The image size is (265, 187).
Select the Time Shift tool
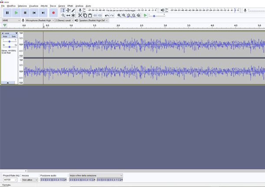pos(68,15)
